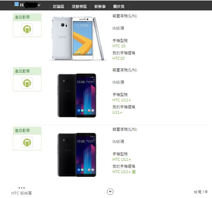Click the U11+ nickname link
This screenshot has width=212, height=198.
coord(117,112)
